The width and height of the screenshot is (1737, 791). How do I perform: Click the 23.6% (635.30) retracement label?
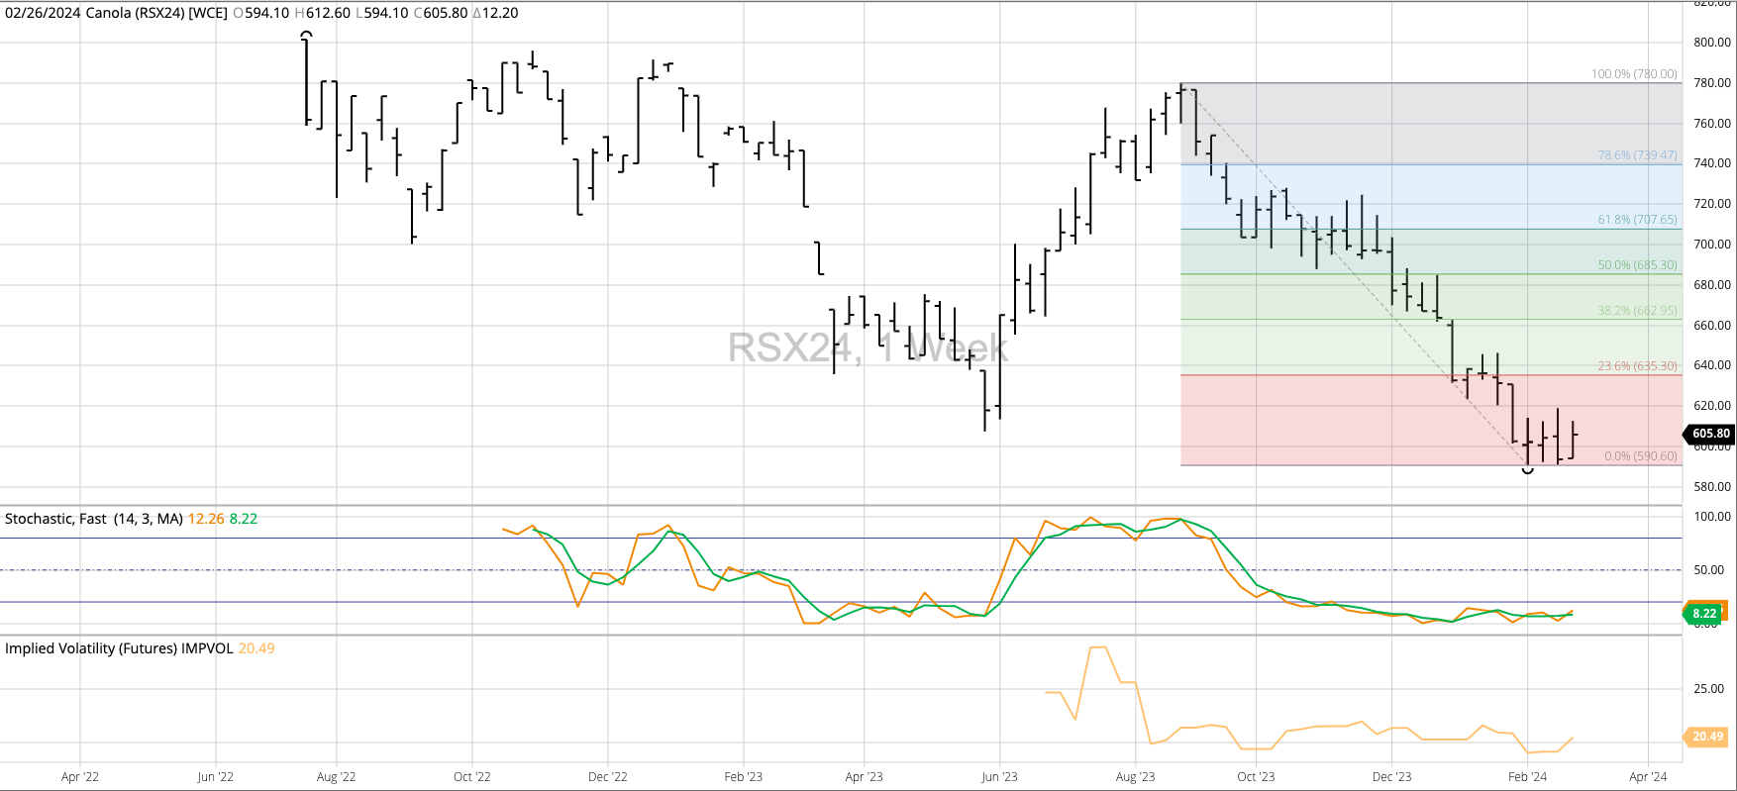pos(1637,366)
